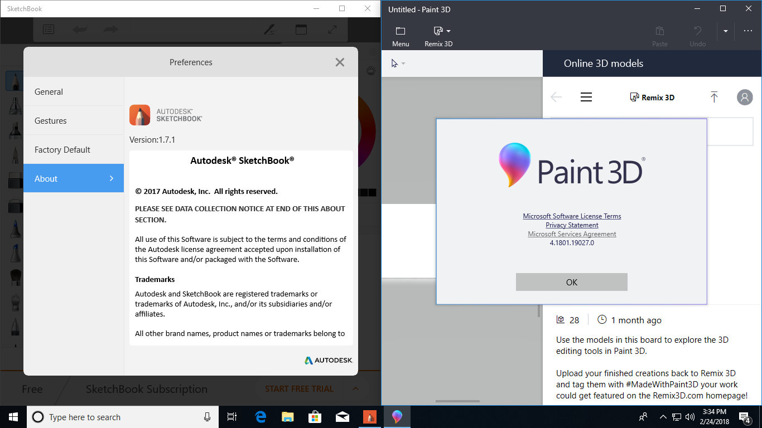
Task: Open the Gestures preferences tab
Action: [74, 120]
